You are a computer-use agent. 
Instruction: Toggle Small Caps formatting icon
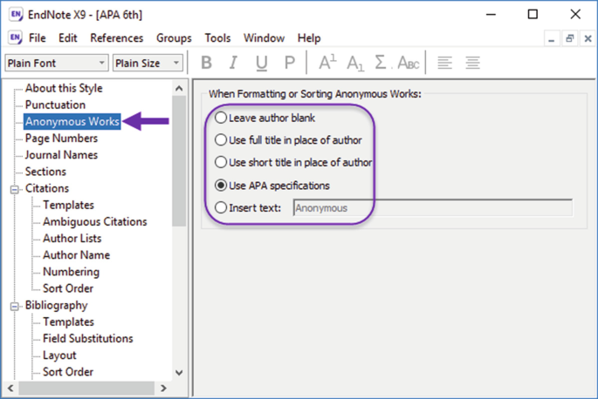tap(408, 63)
